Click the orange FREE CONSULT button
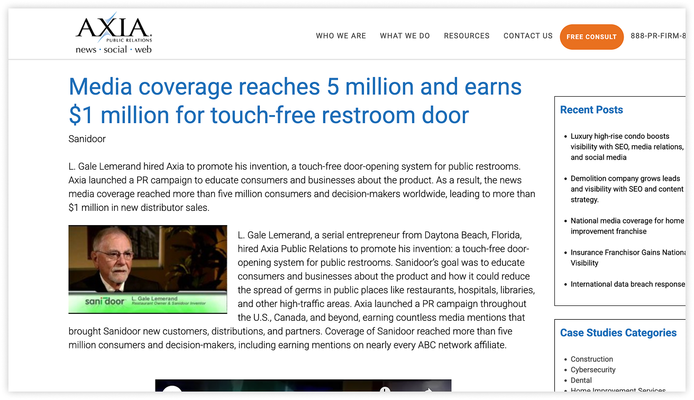 [x=591, y=37]
